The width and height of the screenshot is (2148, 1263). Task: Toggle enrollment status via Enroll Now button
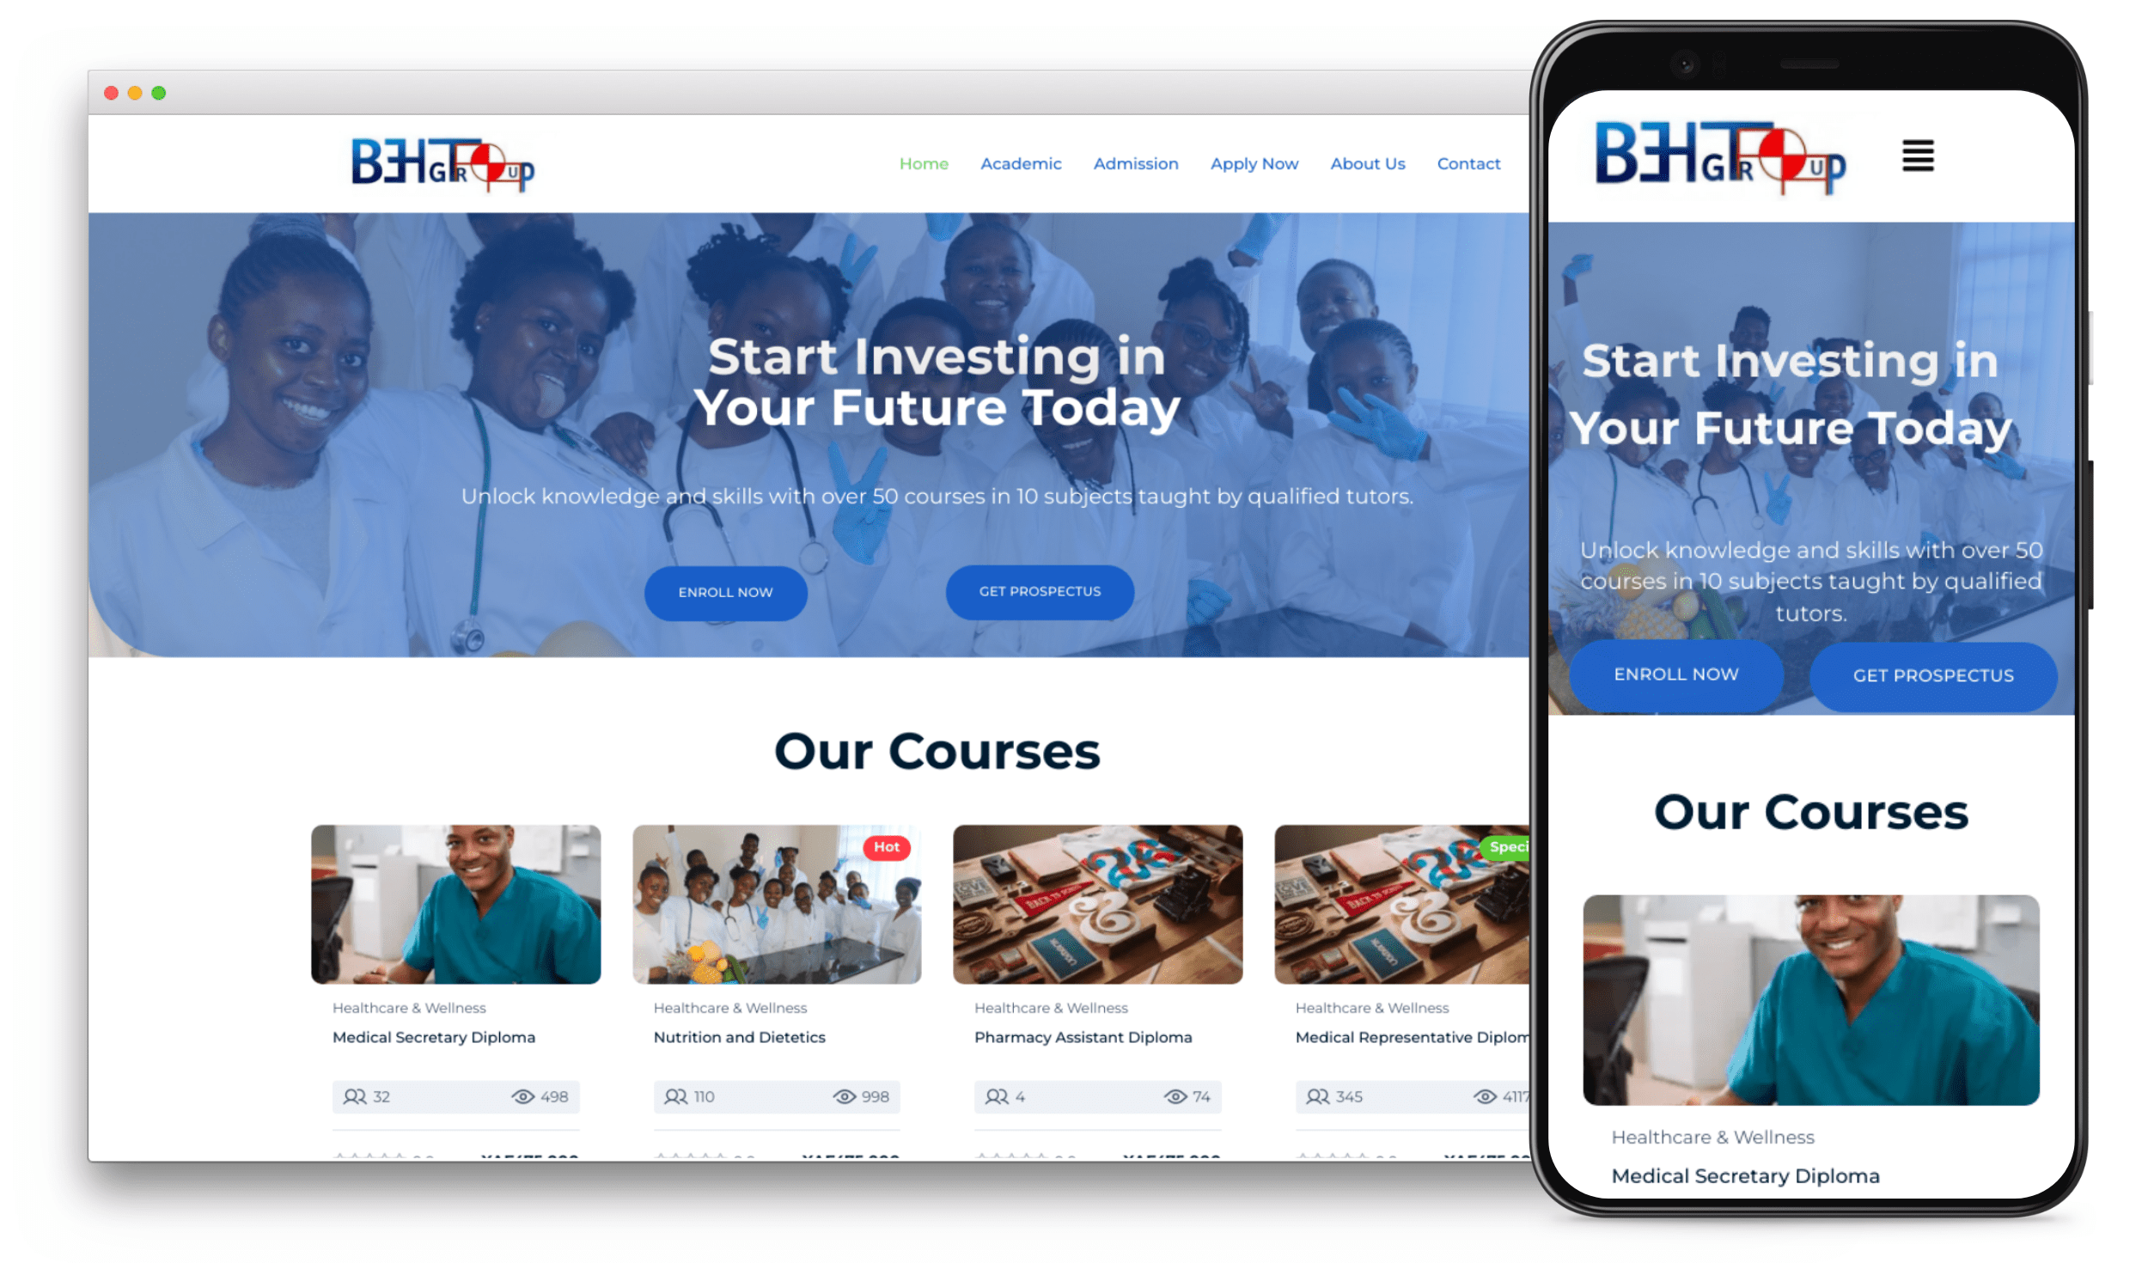(724, 591)
